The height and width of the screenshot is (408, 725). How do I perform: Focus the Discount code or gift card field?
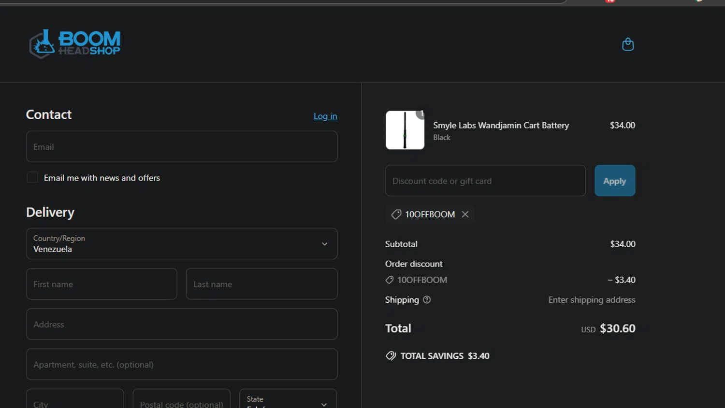(485, 181)
